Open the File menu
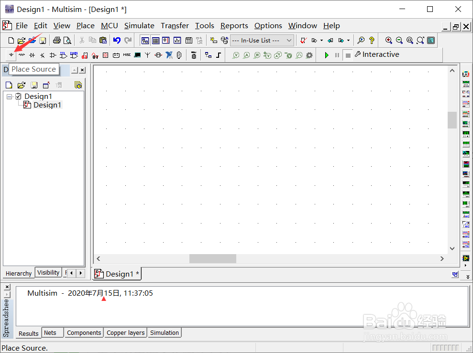This screenshot has width=473, height=353. (x=22, y=26)
